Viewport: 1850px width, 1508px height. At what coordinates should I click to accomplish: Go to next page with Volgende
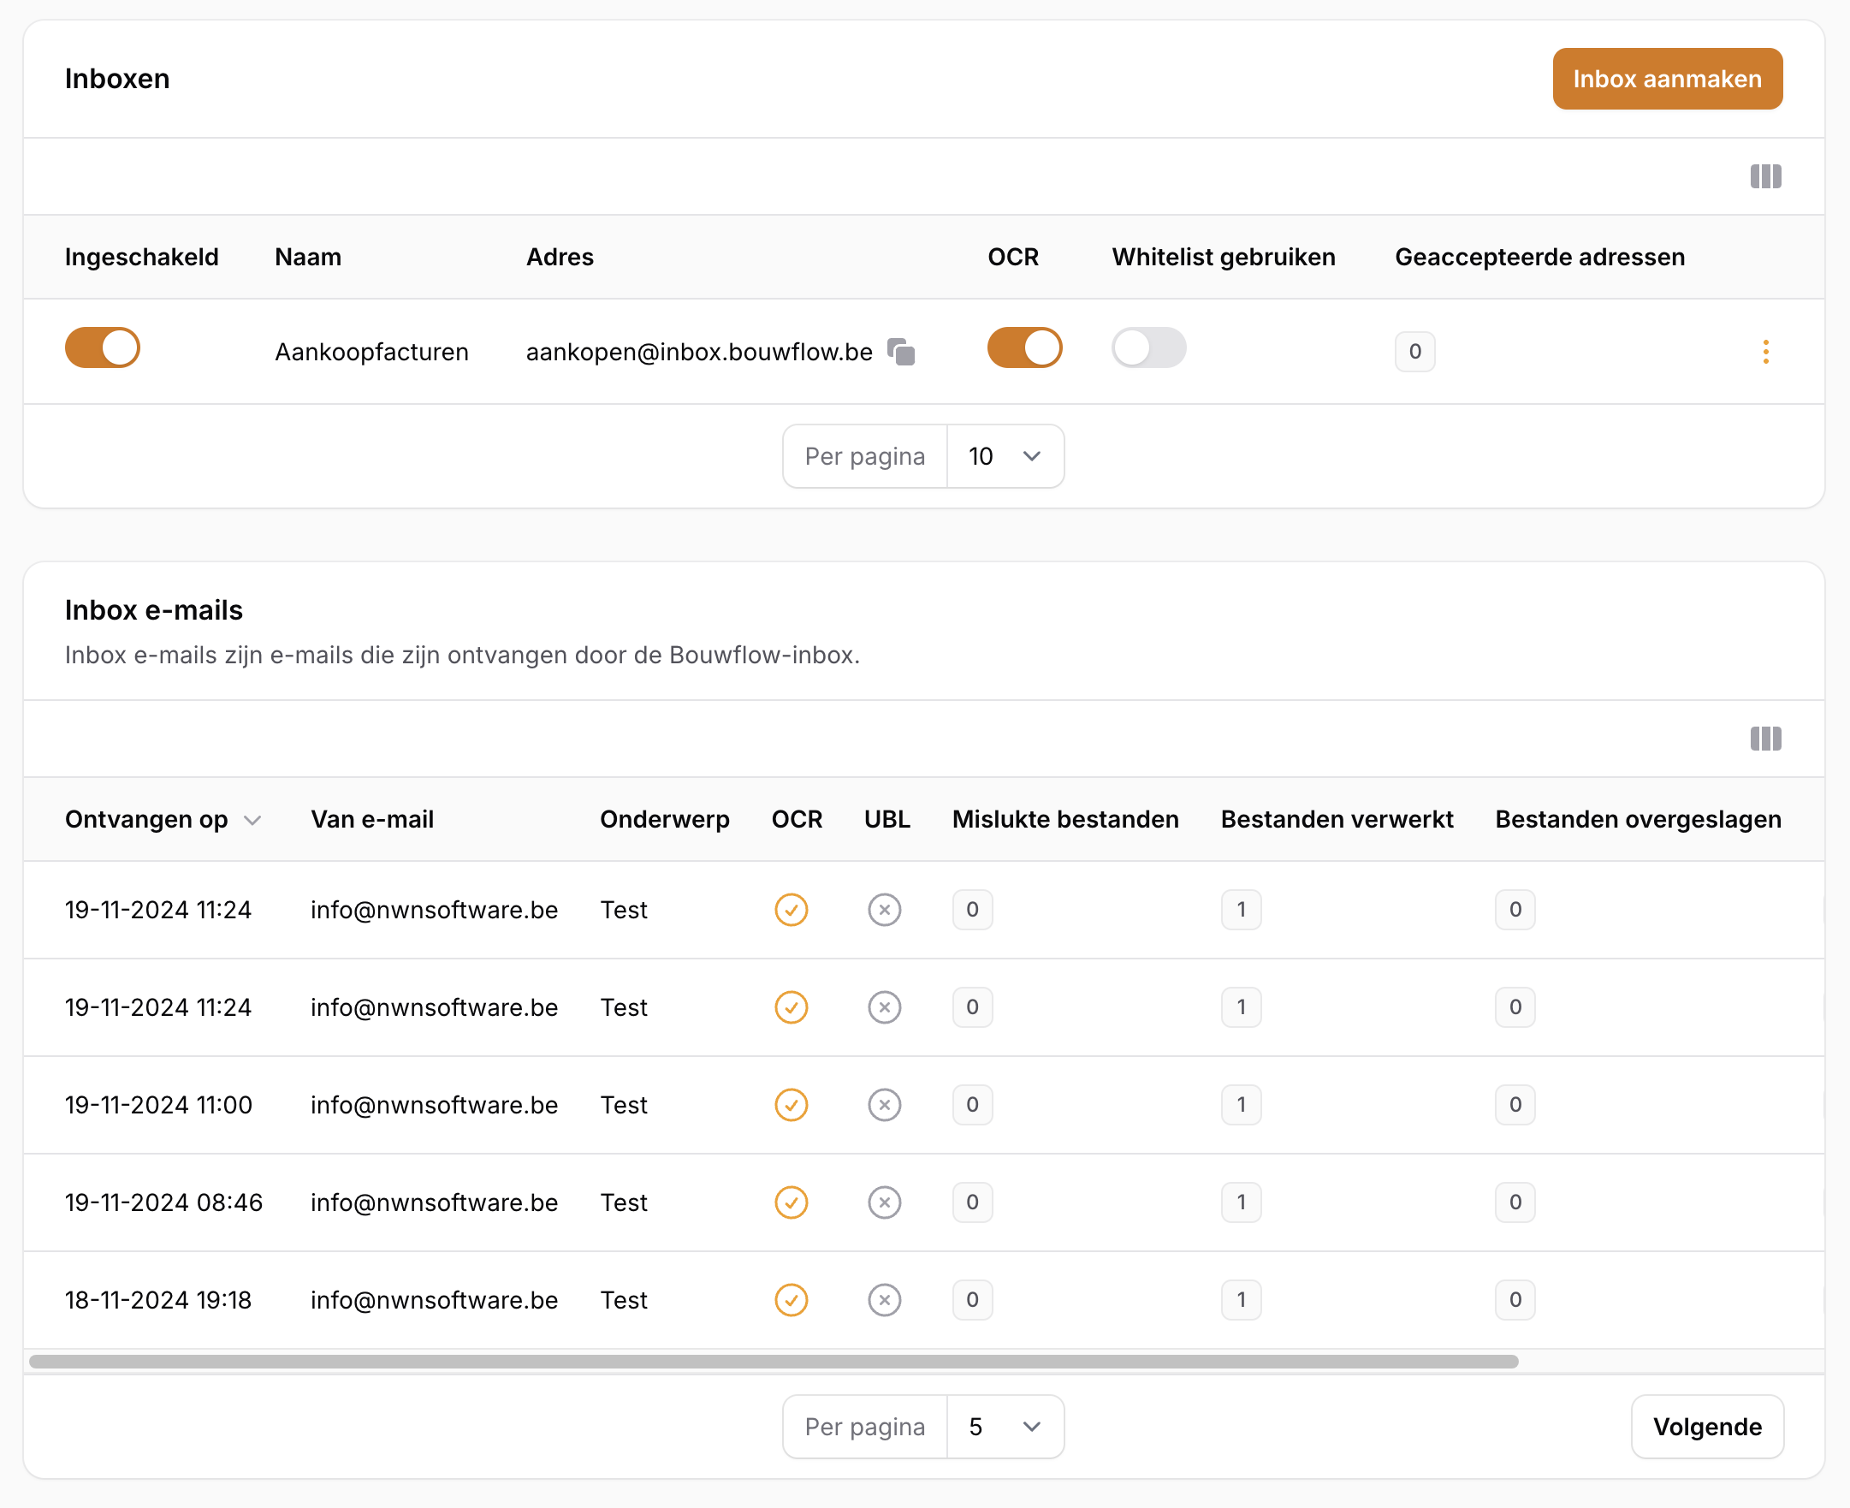[x=1706, y=1427]
